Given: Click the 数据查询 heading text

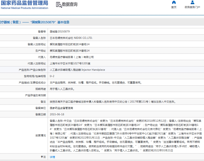Looking at the screenshot, I should click(x=70, y=4).
